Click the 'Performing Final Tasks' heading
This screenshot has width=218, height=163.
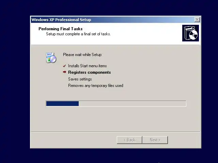[61, 29]
